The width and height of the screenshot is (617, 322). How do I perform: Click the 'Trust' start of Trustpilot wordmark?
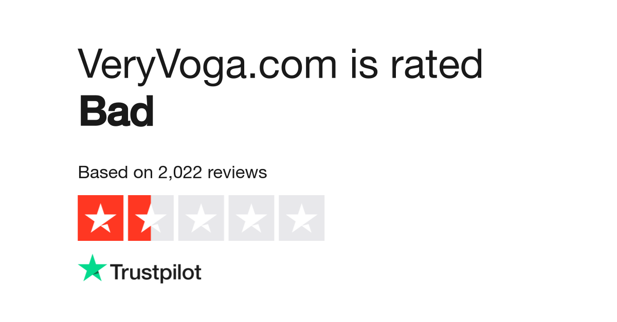[134, 272]
